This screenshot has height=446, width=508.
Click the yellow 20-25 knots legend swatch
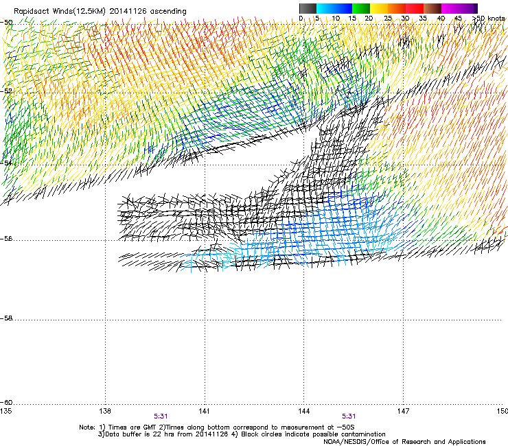(x=379, y=8)
